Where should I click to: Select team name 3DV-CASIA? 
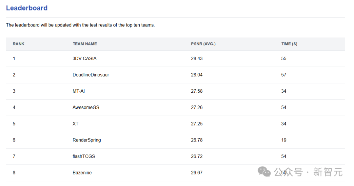coord(85,59)
